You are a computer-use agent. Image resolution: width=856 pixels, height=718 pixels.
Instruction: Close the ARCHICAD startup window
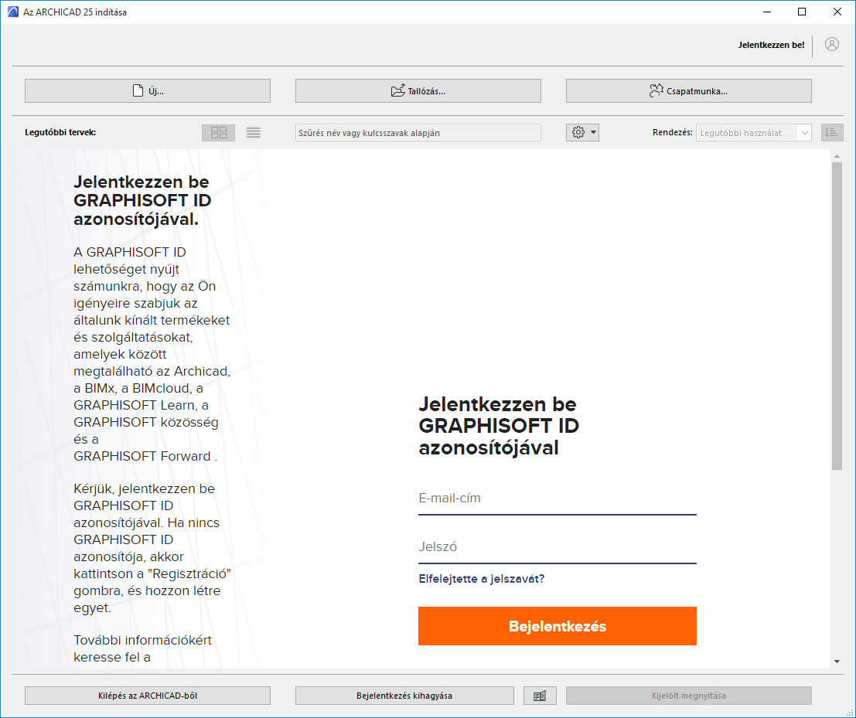click(x=837, y=12)
